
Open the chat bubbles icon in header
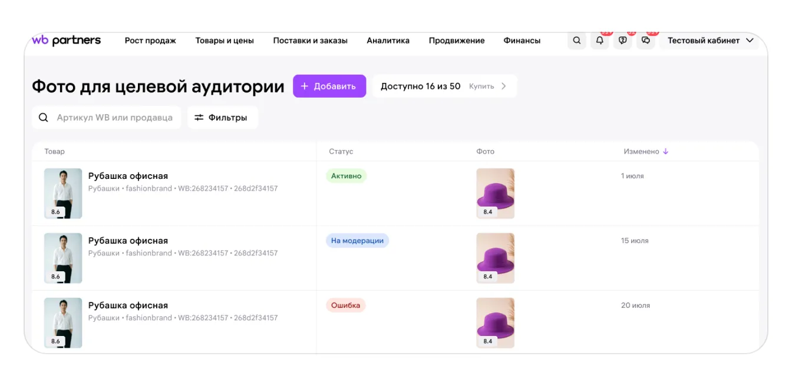coord(646,41)
